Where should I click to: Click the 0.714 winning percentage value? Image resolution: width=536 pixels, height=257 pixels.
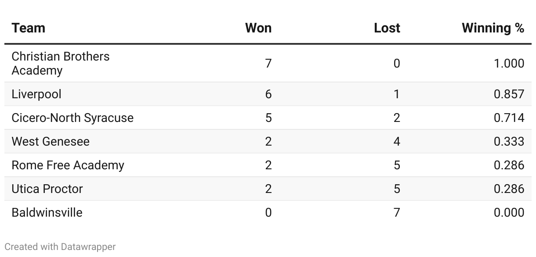(x=509, y=118)
